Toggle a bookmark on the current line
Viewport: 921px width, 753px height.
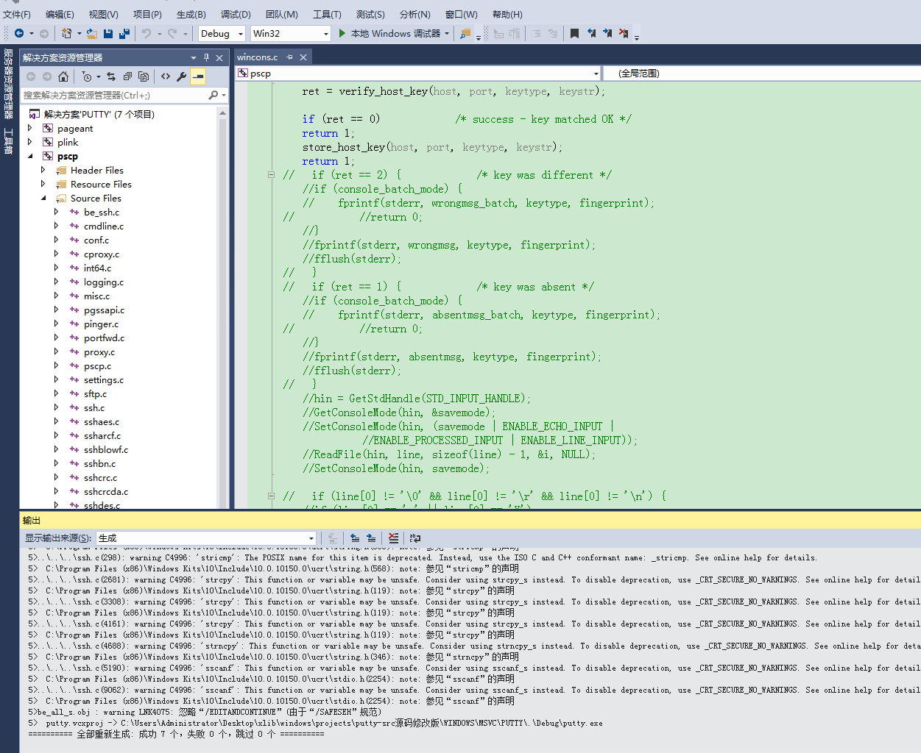coord(575,33)
